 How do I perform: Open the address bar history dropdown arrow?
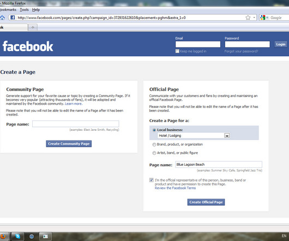(x=254, y=17)
